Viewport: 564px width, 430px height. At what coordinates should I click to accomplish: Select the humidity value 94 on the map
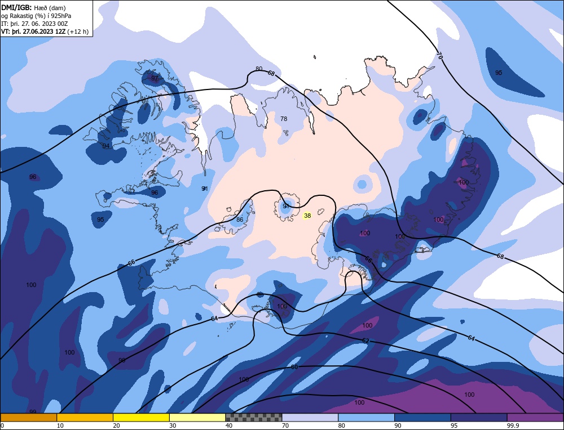[x=106, y=146]
